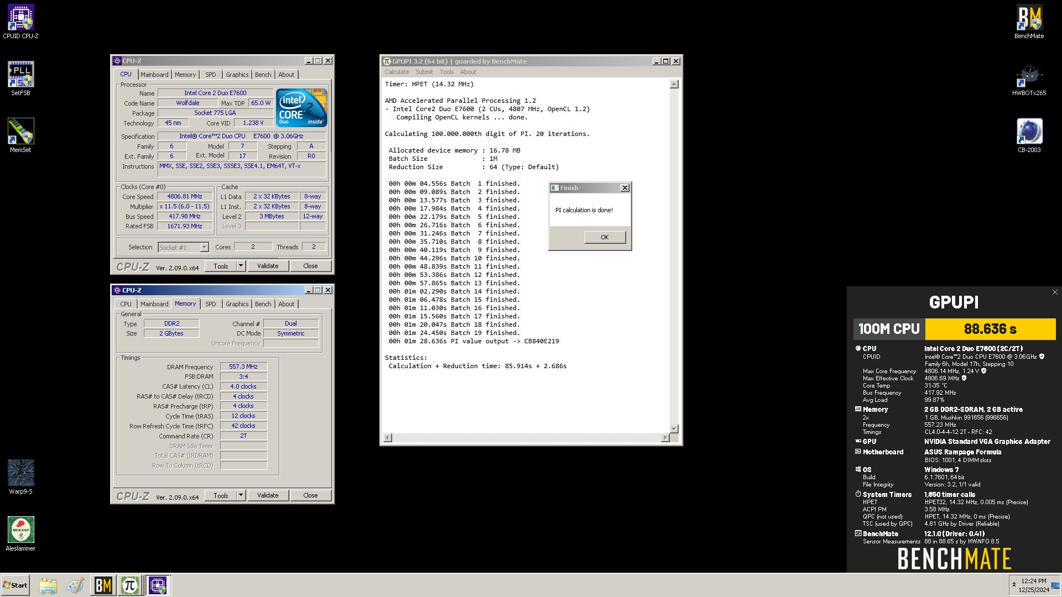Click GPUPI vertical scrollbar down arrow
Viewport: 1062px width, 597px height.
[x=674, y=429]
